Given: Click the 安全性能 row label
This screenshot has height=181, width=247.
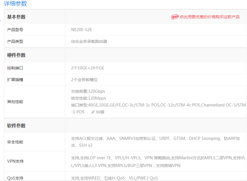Looking at the screenshot, I should (15, 142).
